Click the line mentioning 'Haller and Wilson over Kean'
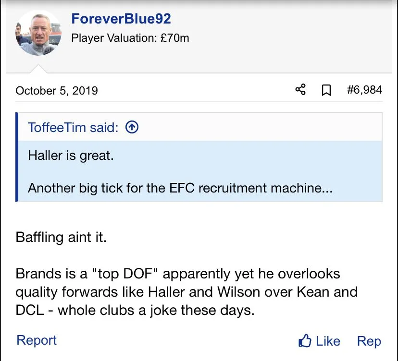Image resolution: width=398 pixels, height=361 pixels. [x=187, y=292]
